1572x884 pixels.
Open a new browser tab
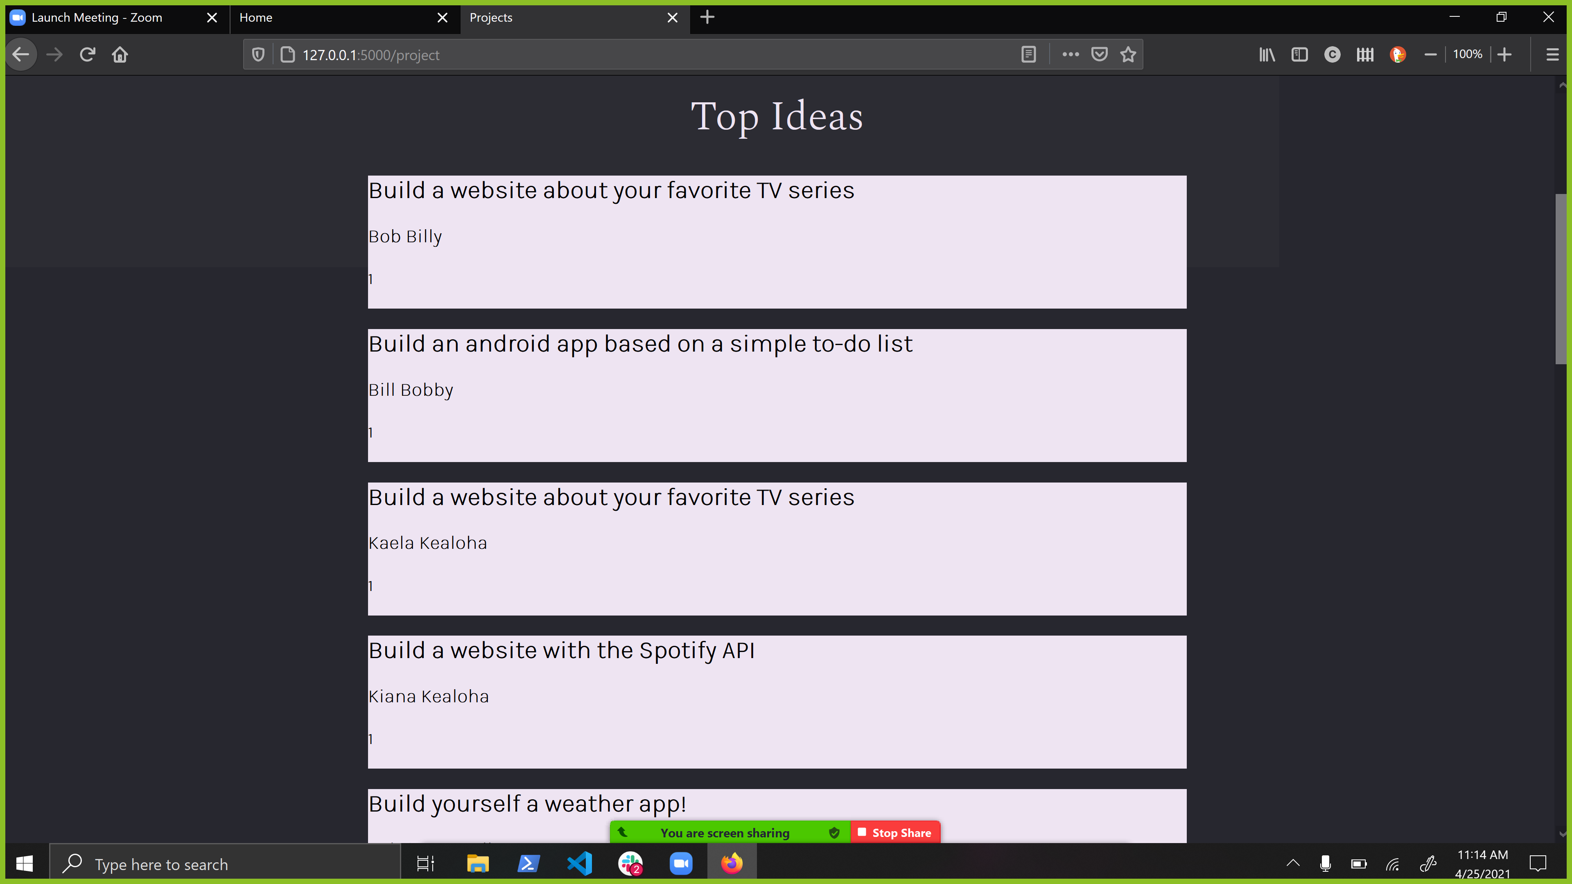(707, 18)
